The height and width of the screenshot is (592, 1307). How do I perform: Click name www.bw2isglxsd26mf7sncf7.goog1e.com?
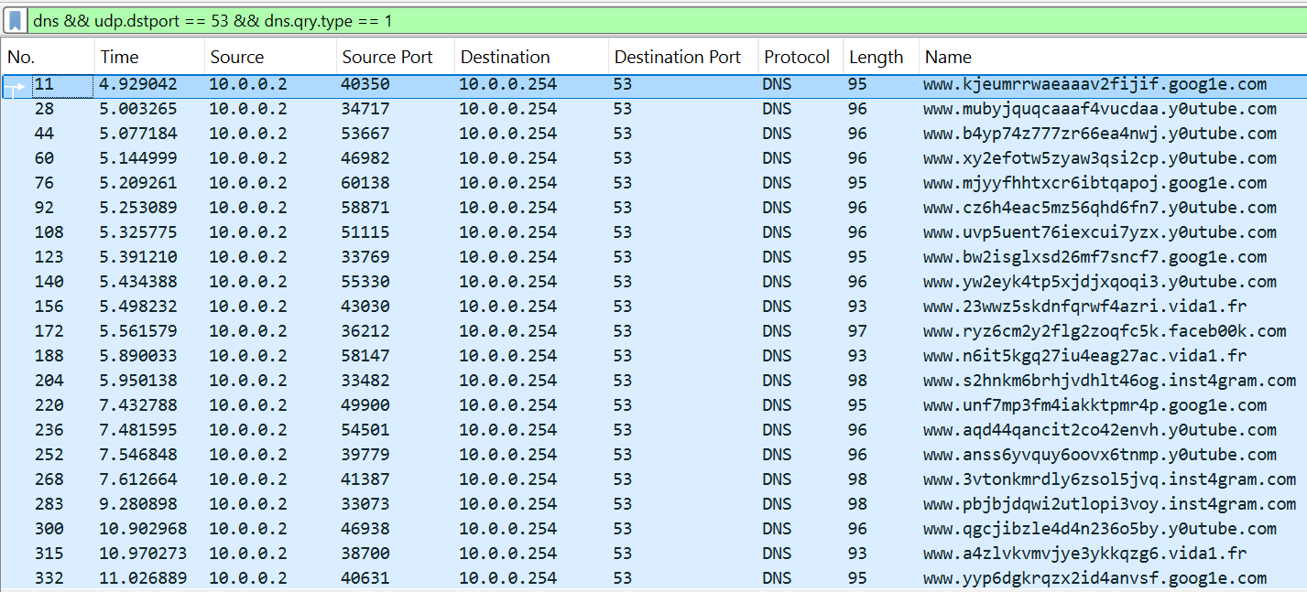pyautogui.click(x=1095, y=257)
